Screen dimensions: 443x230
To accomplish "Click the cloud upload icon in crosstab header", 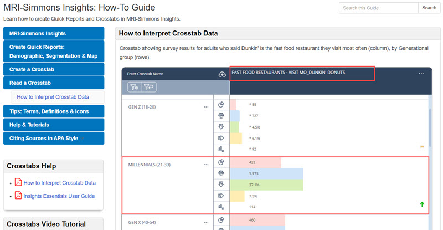I will (x=223, y=74).
